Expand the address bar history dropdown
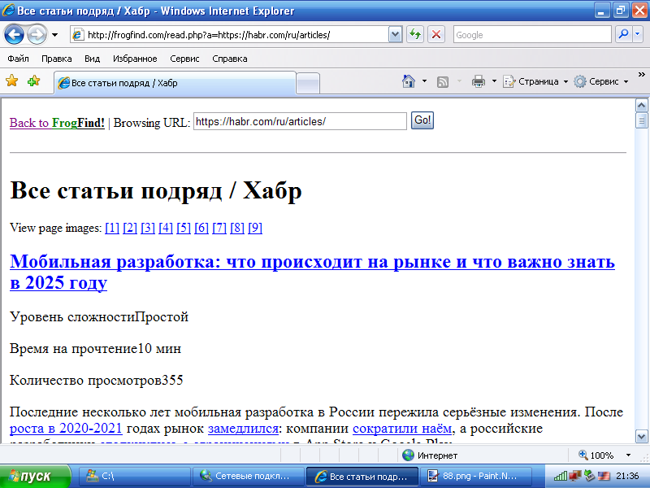 (x=395, y=35)
